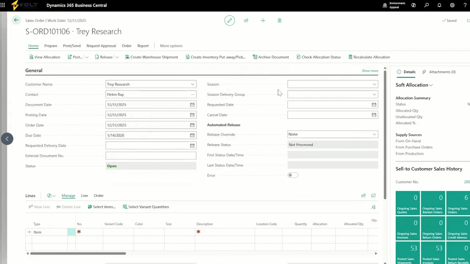470x264 pixels.
Task: Click Contact field lookup ellipsis
Action: coord(193,95)
